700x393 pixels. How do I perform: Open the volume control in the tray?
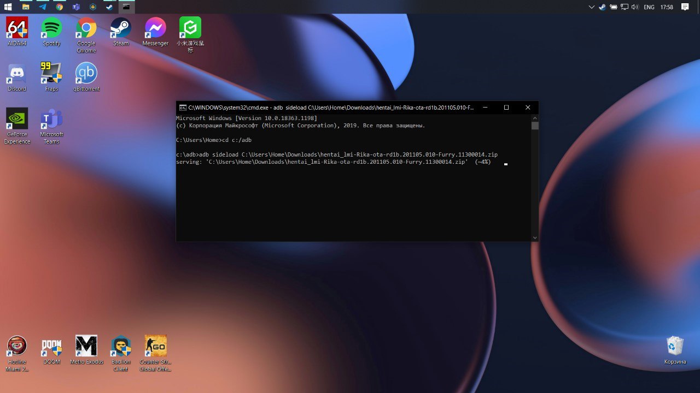point(634,7)
